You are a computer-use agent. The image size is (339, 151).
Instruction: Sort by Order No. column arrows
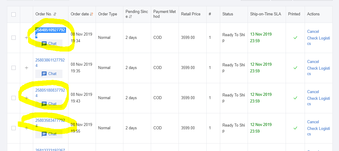(x=55, y=14)
